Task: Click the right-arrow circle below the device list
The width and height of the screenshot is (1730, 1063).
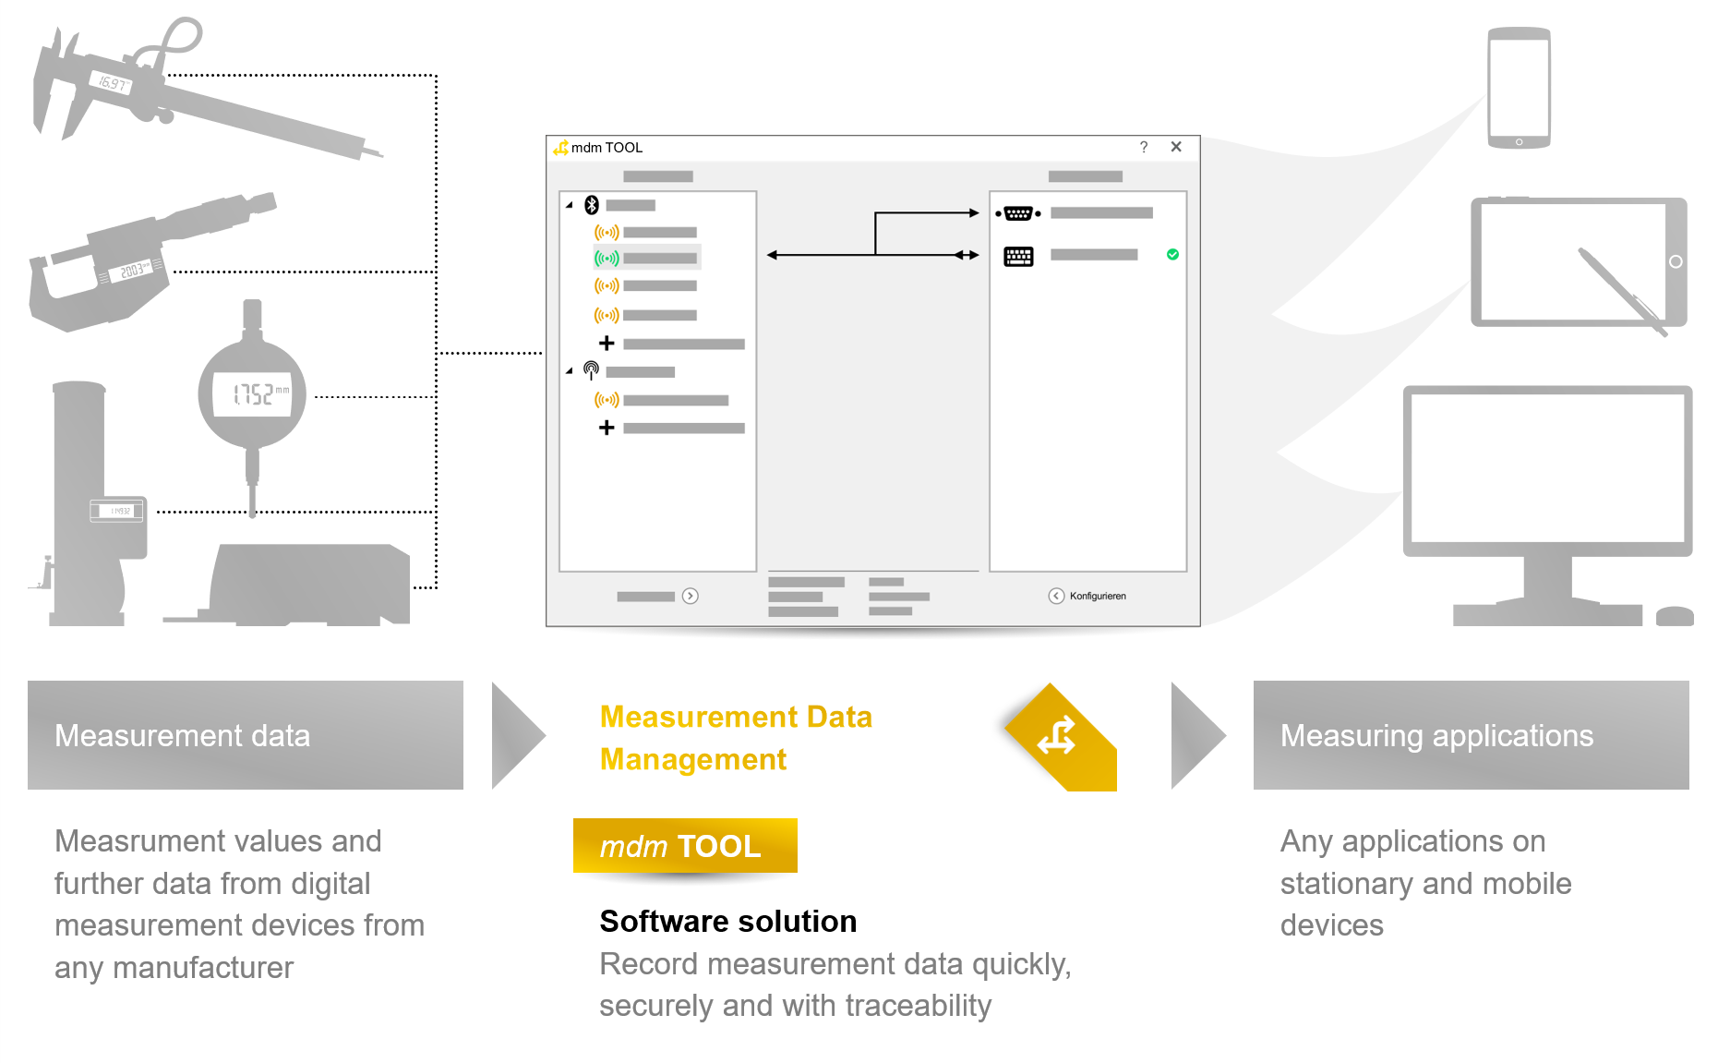Action: 691,596
